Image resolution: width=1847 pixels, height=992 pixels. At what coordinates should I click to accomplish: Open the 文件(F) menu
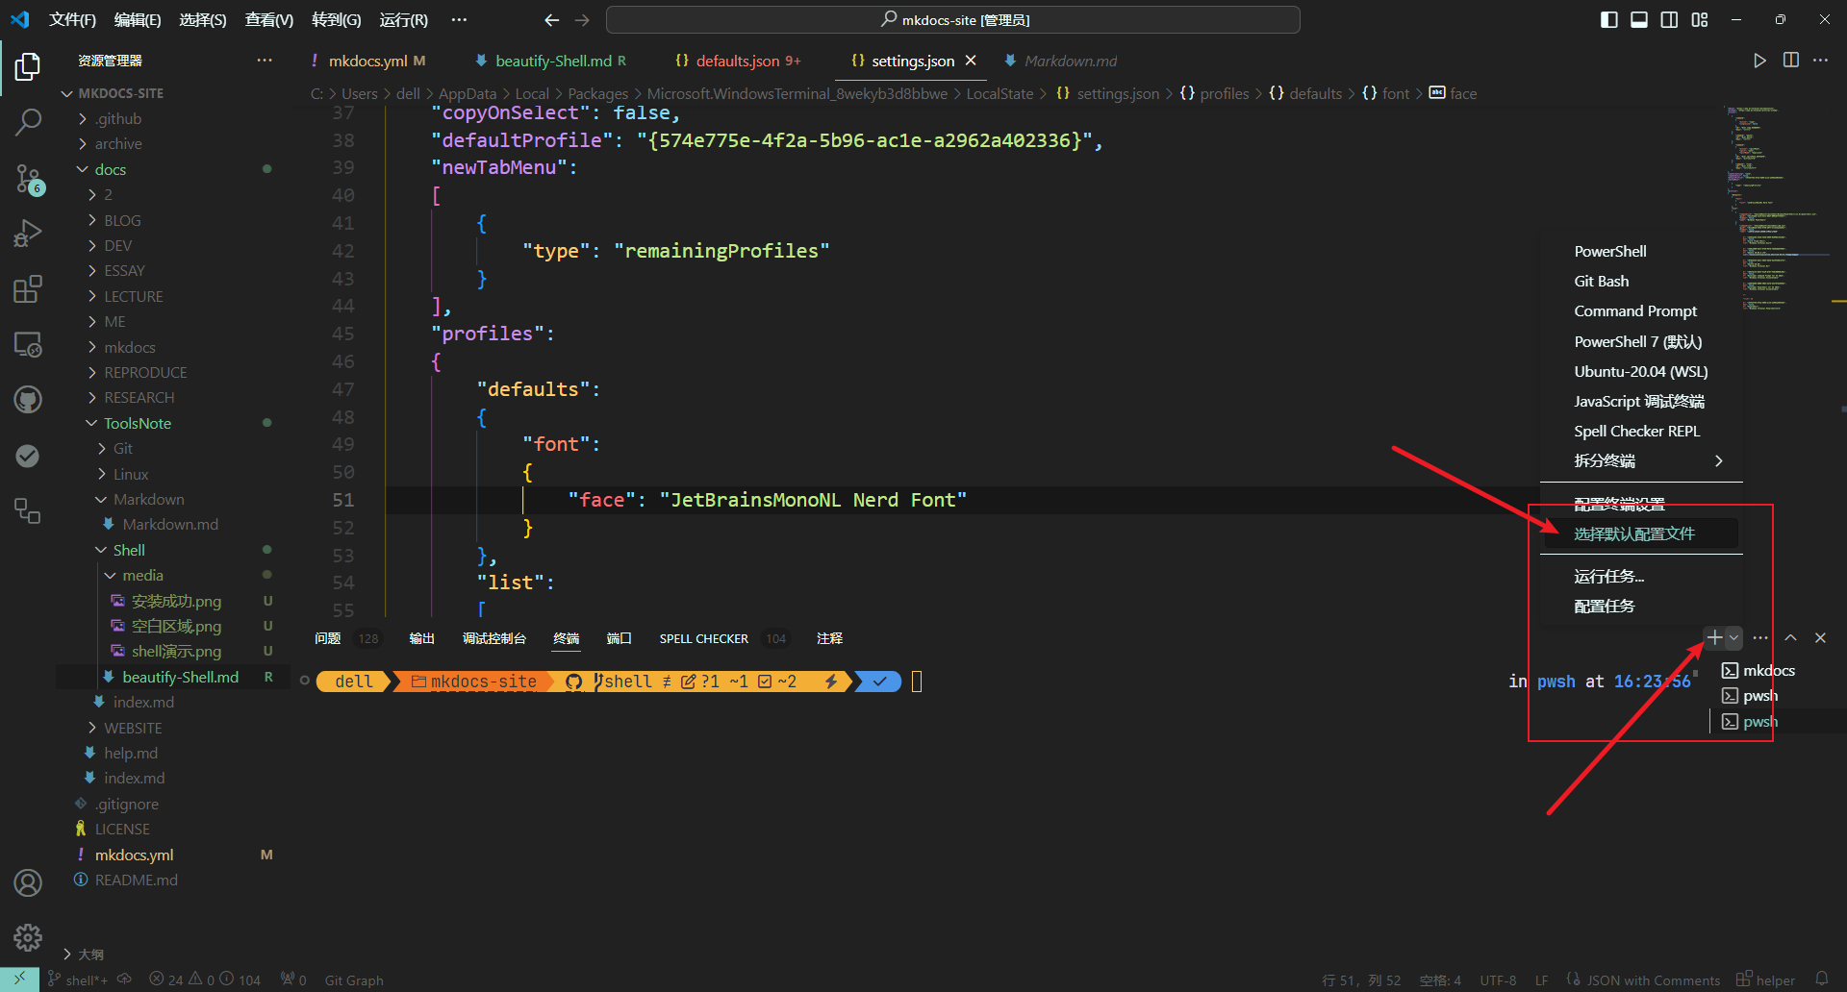(x=72, y=19)
